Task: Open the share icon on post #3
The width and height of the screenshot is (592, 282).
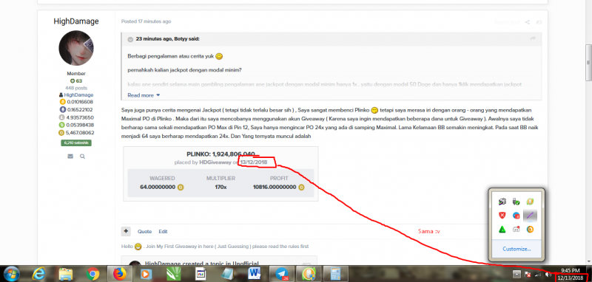Action: pyautogui.click(x=528, y=22)
